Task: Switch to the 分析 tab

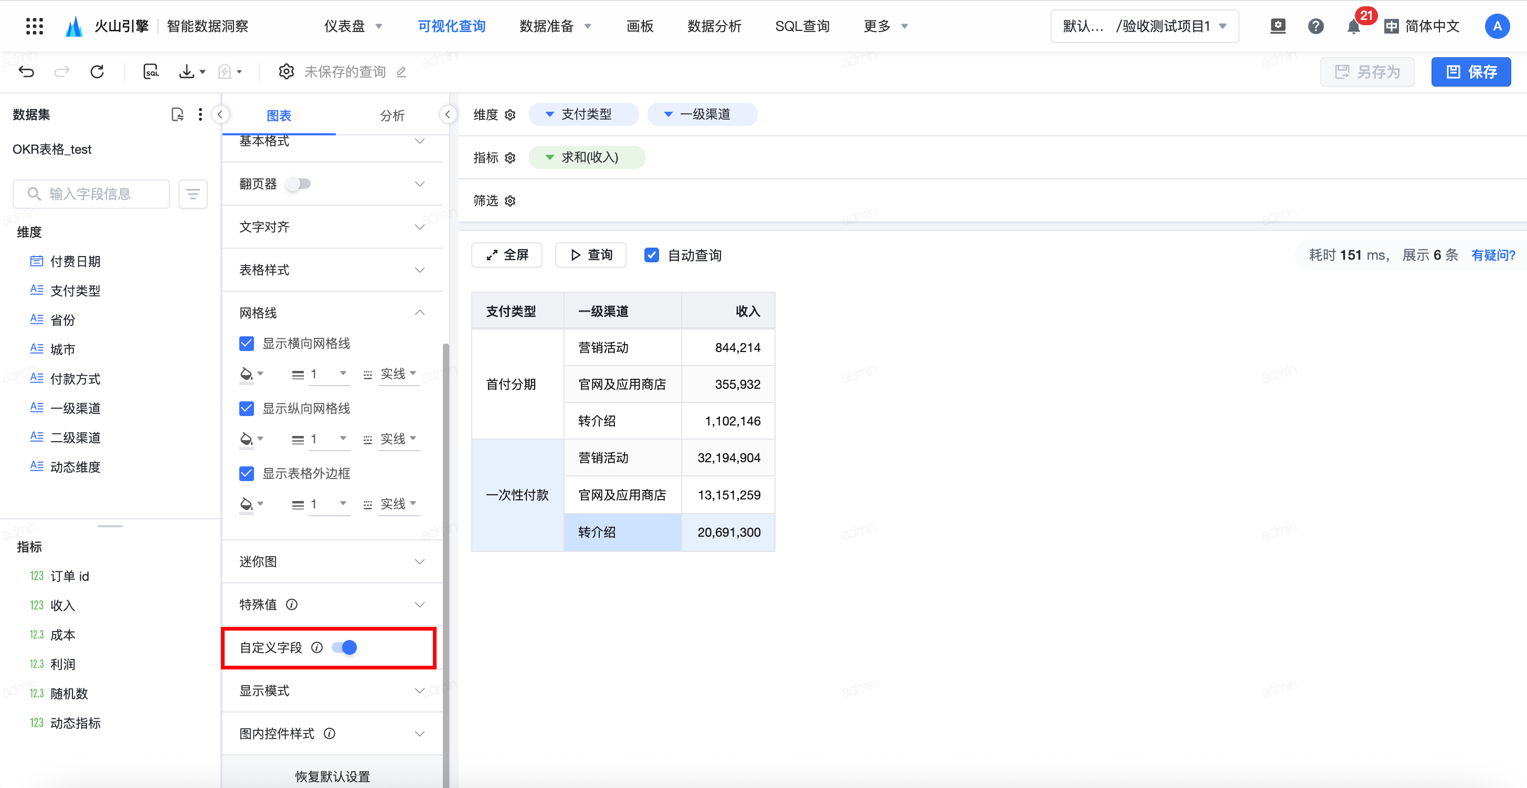Action: pos(392,116)
